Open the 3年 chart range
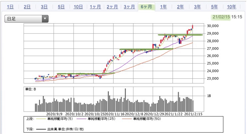Image resolution: width=247 pixels, height=134 pixels. [x=197, y=7]
